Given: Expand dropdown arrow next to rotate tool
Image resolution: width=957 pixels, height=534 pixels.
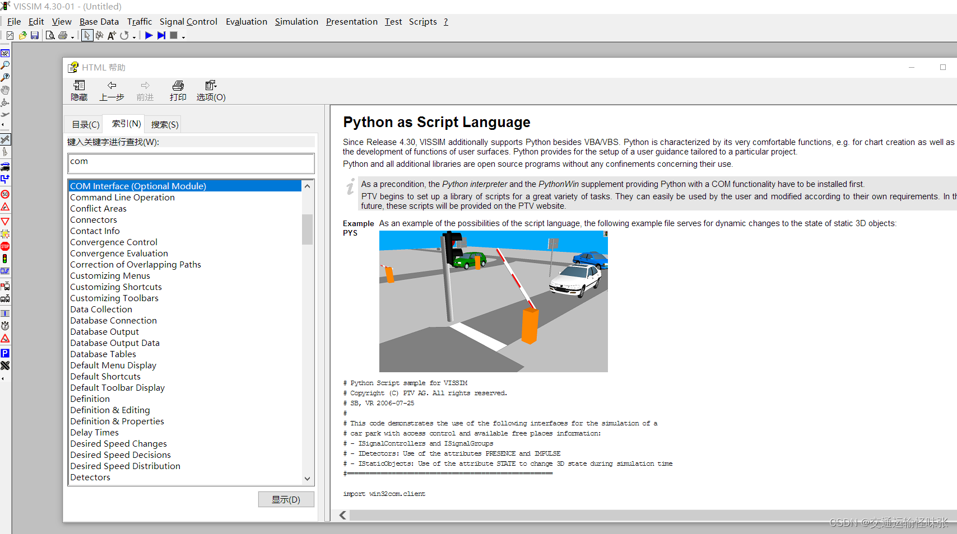Looking at the screenshot, I should click(134, 37).
